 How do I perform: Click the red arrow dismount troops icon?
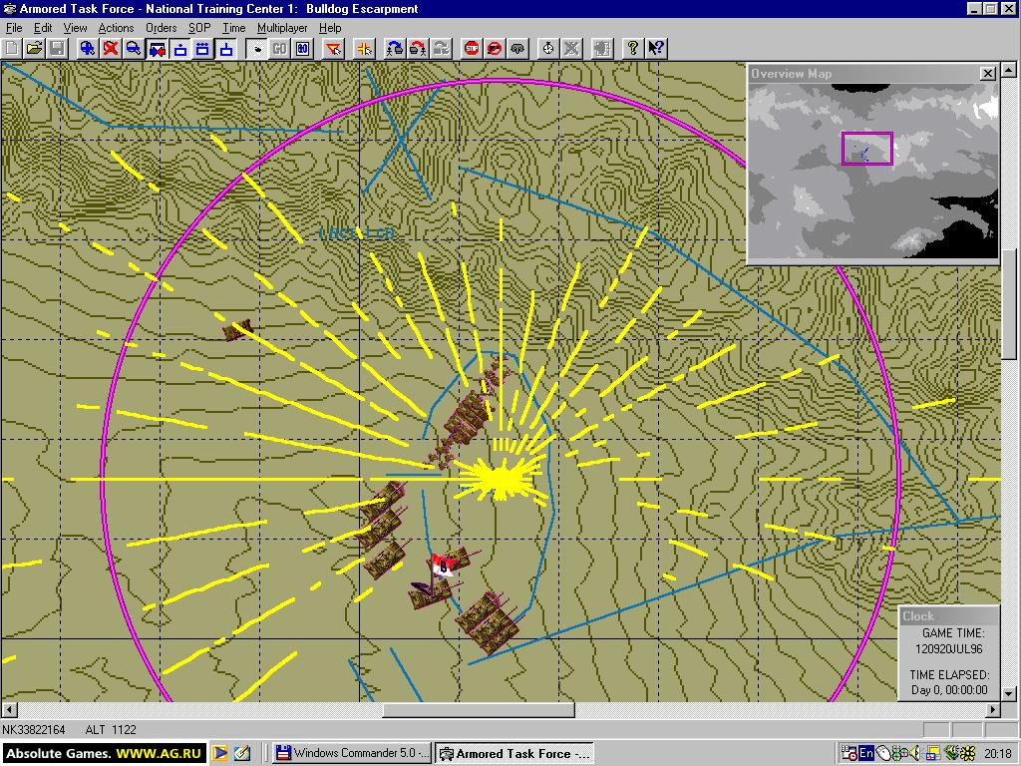pyautogui.click(x=418, y=48)
